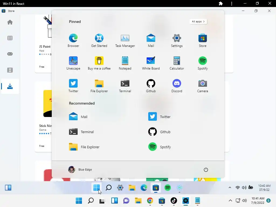Select Store icon in inner taskbar
Viewport: 276px width, 207px height.
[156, 188]
